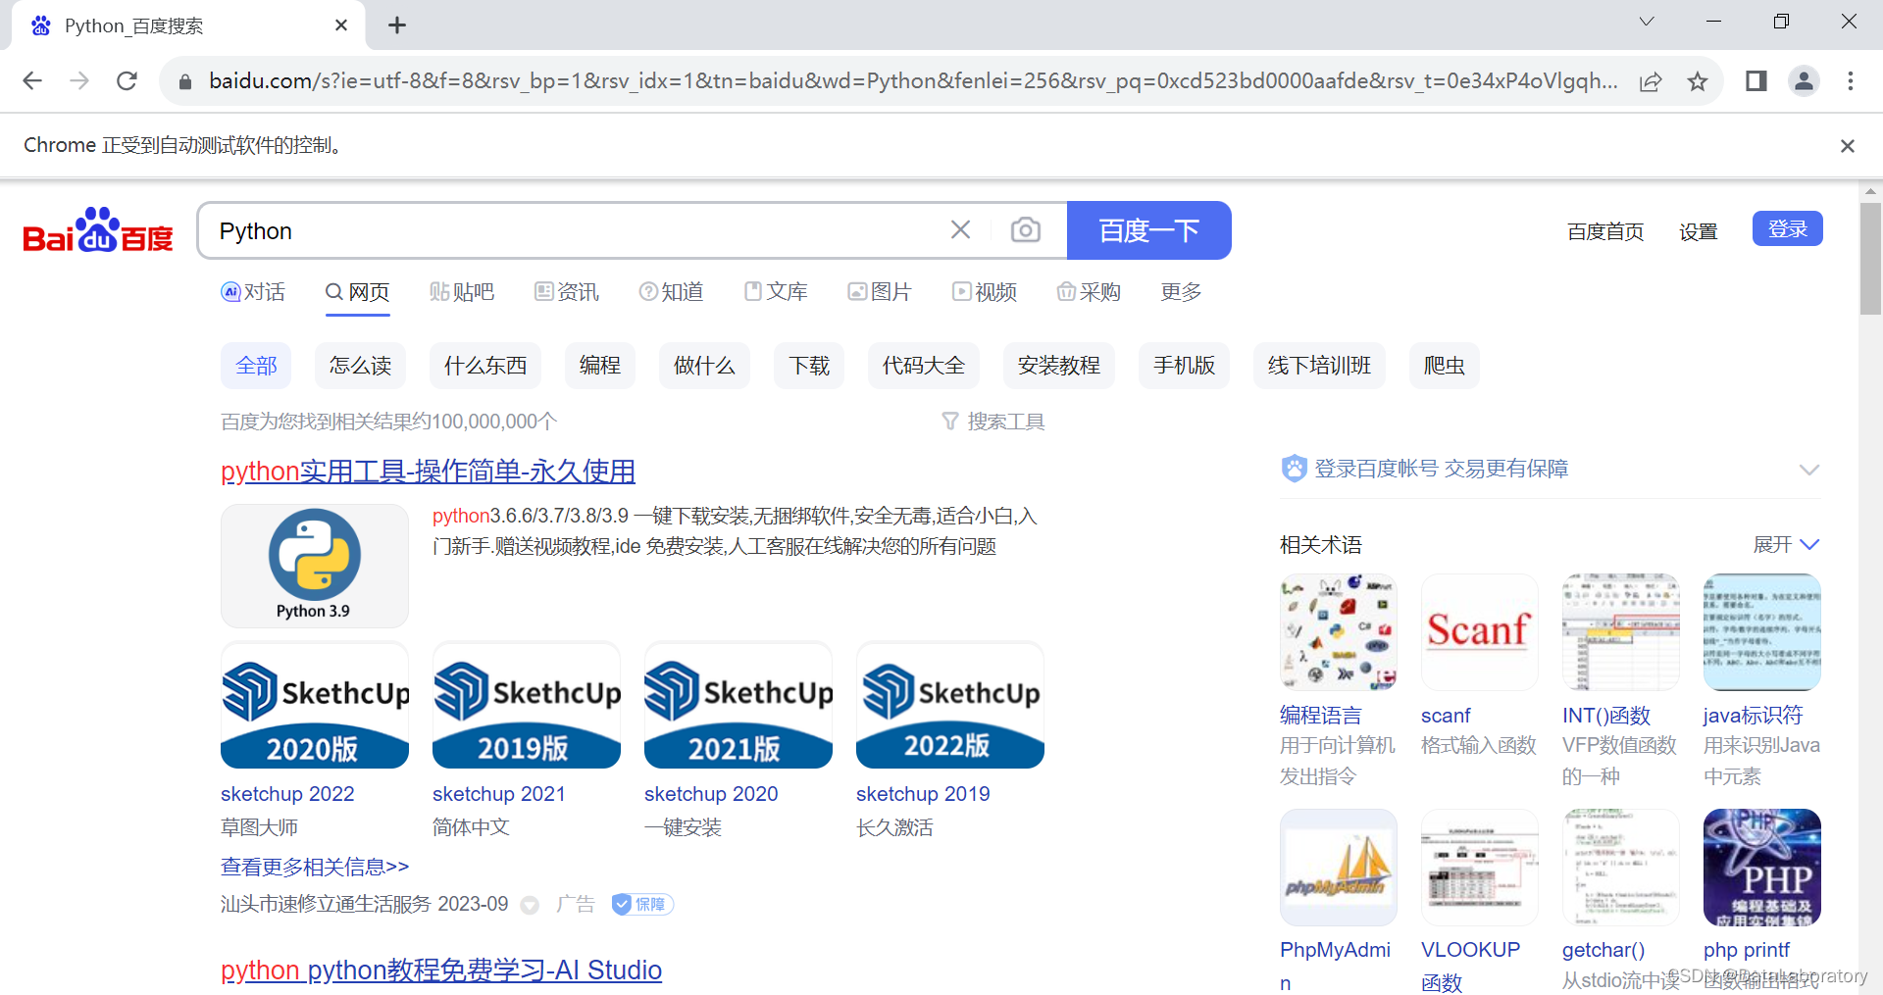Click the Scanf thumbnail image
The height and width of the screenshot is (995, 1883).
pos(1480,632)
